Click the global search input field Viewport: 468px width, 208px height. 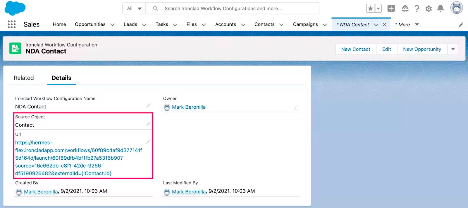pos(233,8)
